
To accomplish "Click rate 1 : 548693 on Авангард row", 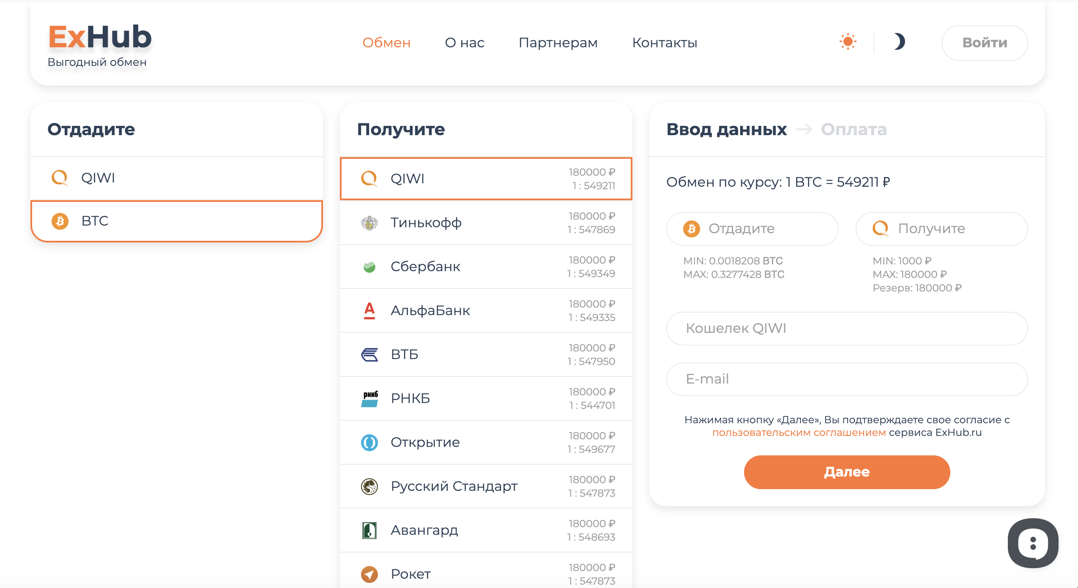I will coord(591,537).
